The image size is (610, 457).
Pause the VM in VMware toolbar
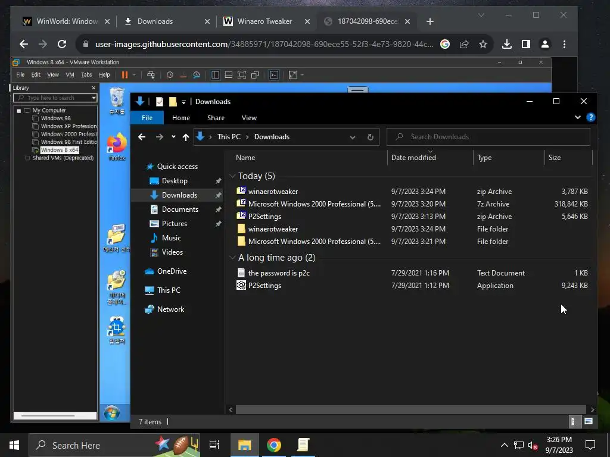tap(125, 74)
